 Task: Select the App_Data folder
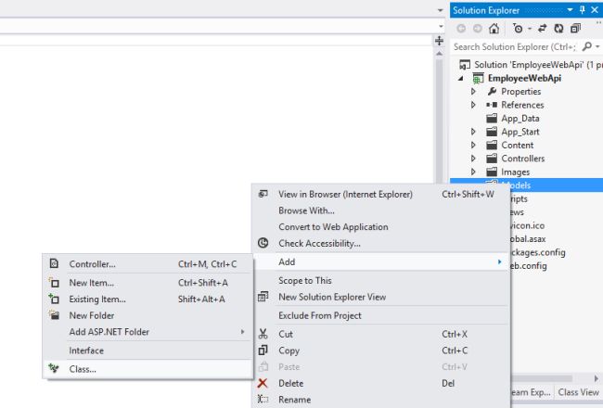point(520,119)
